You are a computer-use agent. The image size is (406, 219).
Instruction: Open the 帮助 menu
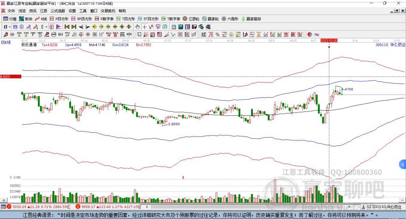[122, 11]
